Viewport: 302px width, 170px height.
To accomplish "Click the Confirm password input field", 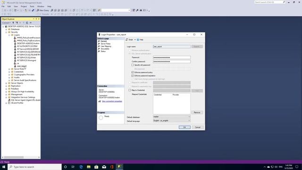I will (172, 61).
